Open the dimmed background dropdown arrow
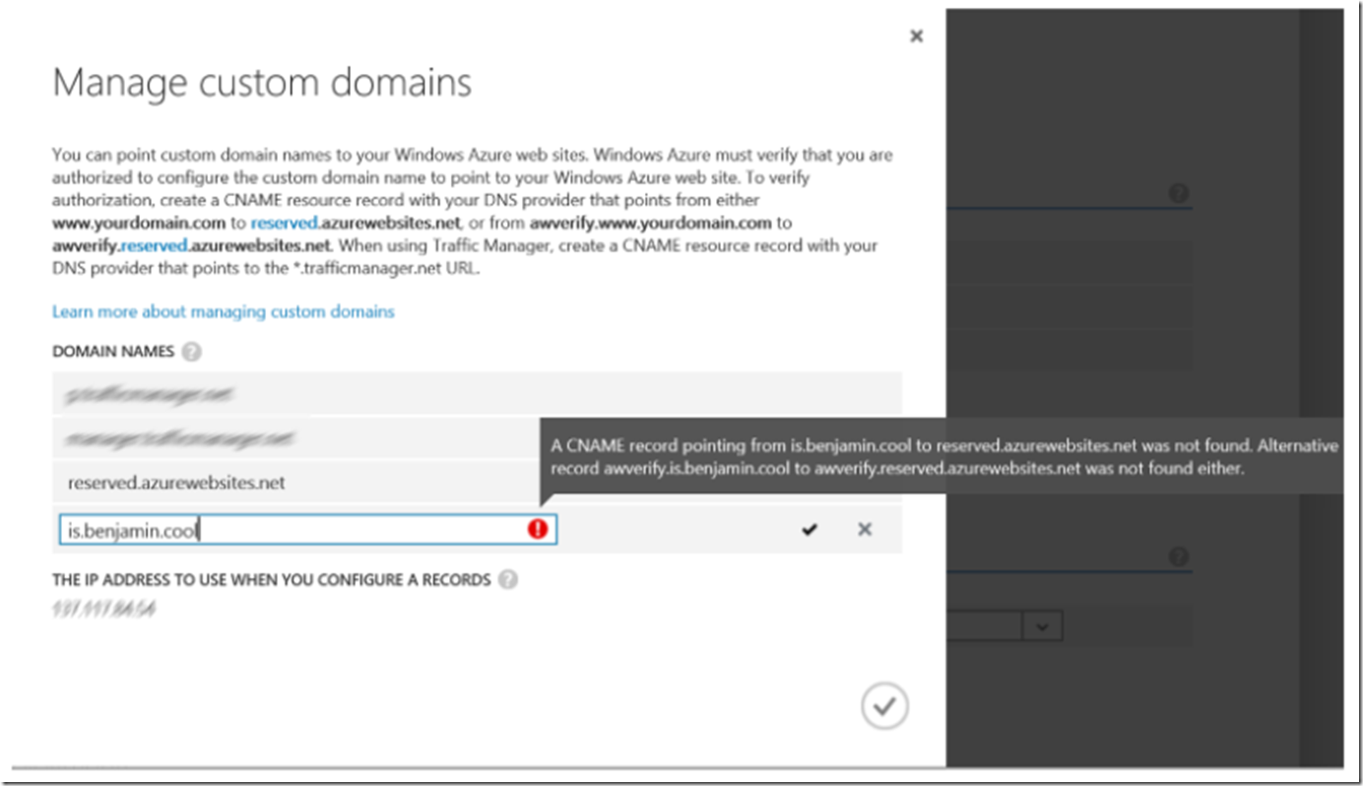1363x786 pixels. click(x=1043, y=625)
